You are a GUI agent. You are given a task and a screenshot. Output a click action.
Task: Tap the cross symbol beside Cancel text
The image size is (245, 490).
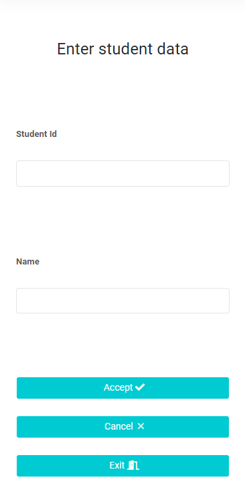pyautogui.click(x=141, y=426)
